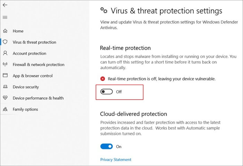Open the Privacy Statement link
Viewport: 243px width, 166px height.
point(116,160)
